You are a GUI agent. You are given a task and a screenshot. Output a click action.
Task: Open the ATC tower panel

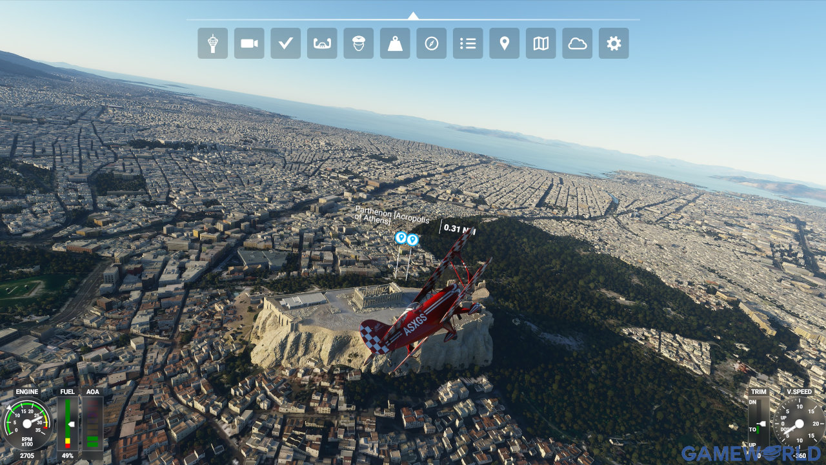click(x=212, y=43)
